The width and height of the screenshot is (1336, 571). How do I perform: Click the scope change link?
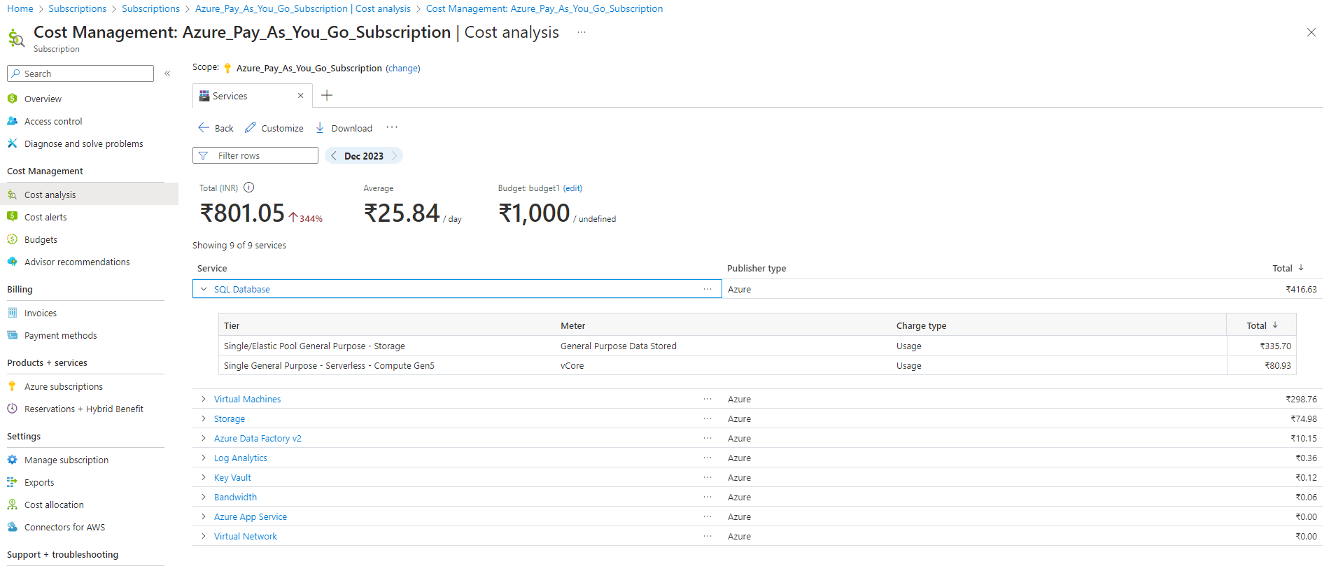[403, 68]
